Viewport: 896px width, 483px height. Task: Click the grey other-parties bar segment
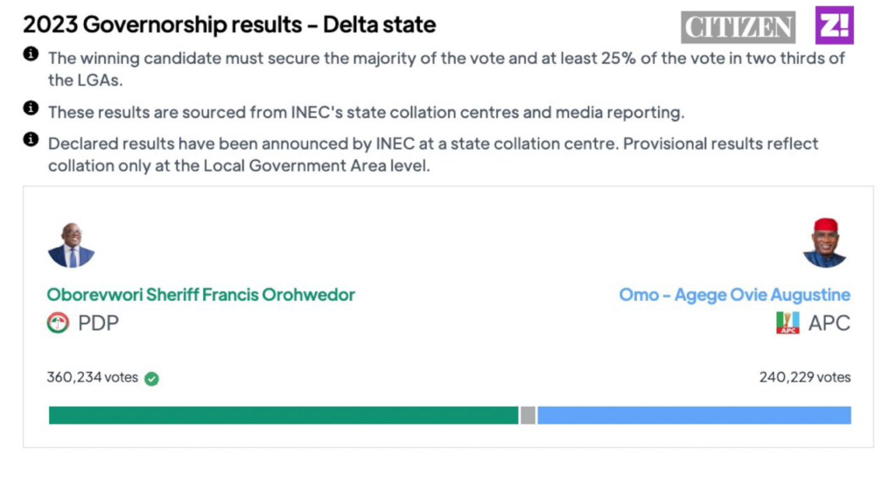click(528, 416)
